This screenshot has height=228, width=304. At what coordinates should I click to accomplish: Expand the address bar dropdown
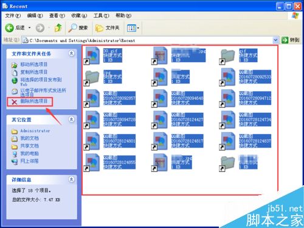coord(275,40)
